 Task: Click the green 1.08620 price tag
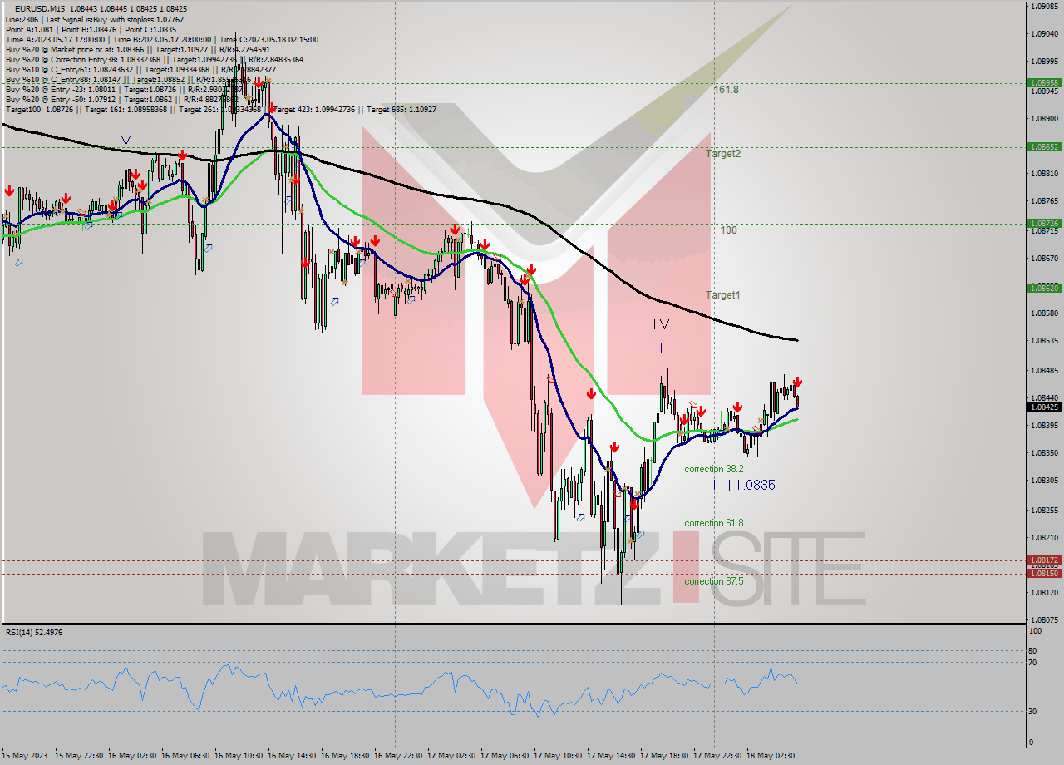(x=1043, y=288)
